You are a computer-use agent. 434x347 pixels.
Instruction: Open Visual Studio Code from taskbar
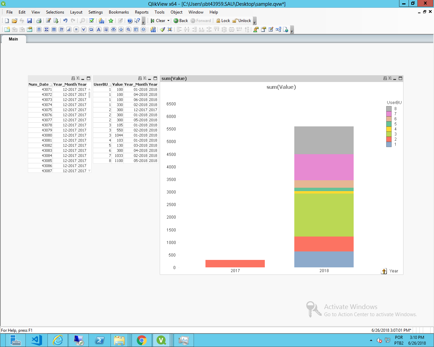pos(37,340)
